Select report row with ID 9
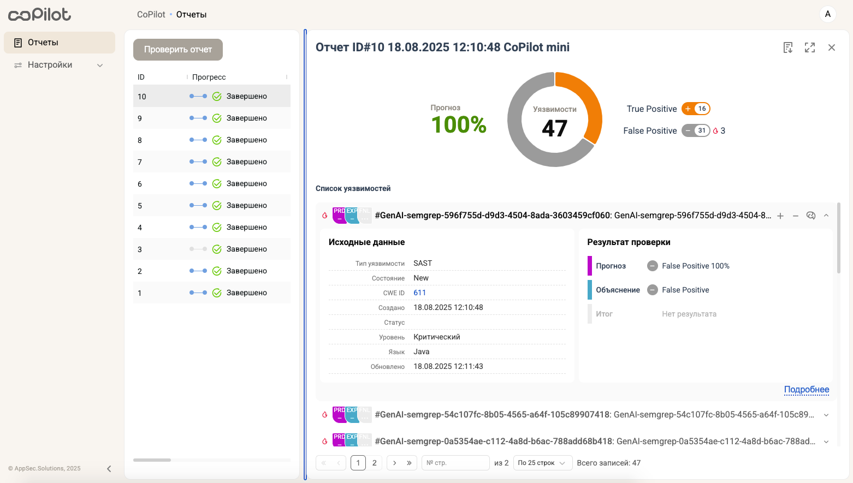 click(x=212, y=118)
